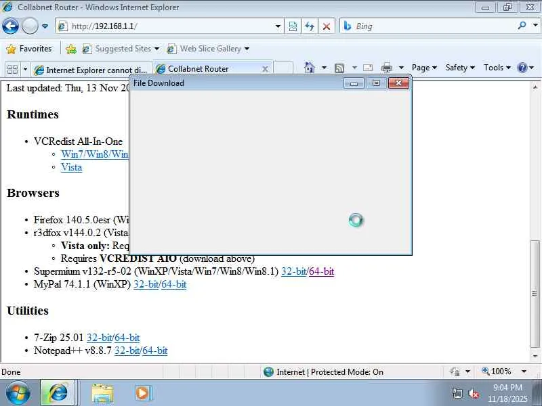Open Windows Media Player taskbar icon
The width and height of the screenshot is (542, 406).
tap(143, 393)
